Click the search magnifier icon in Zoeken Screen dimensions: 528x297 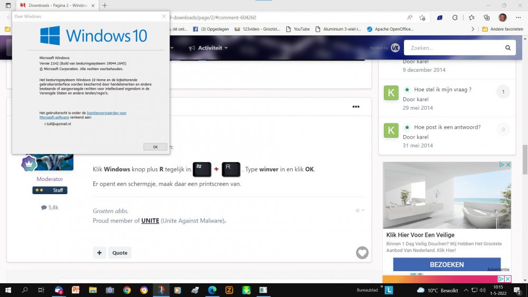pyautogui.click(x=507, y=48)
